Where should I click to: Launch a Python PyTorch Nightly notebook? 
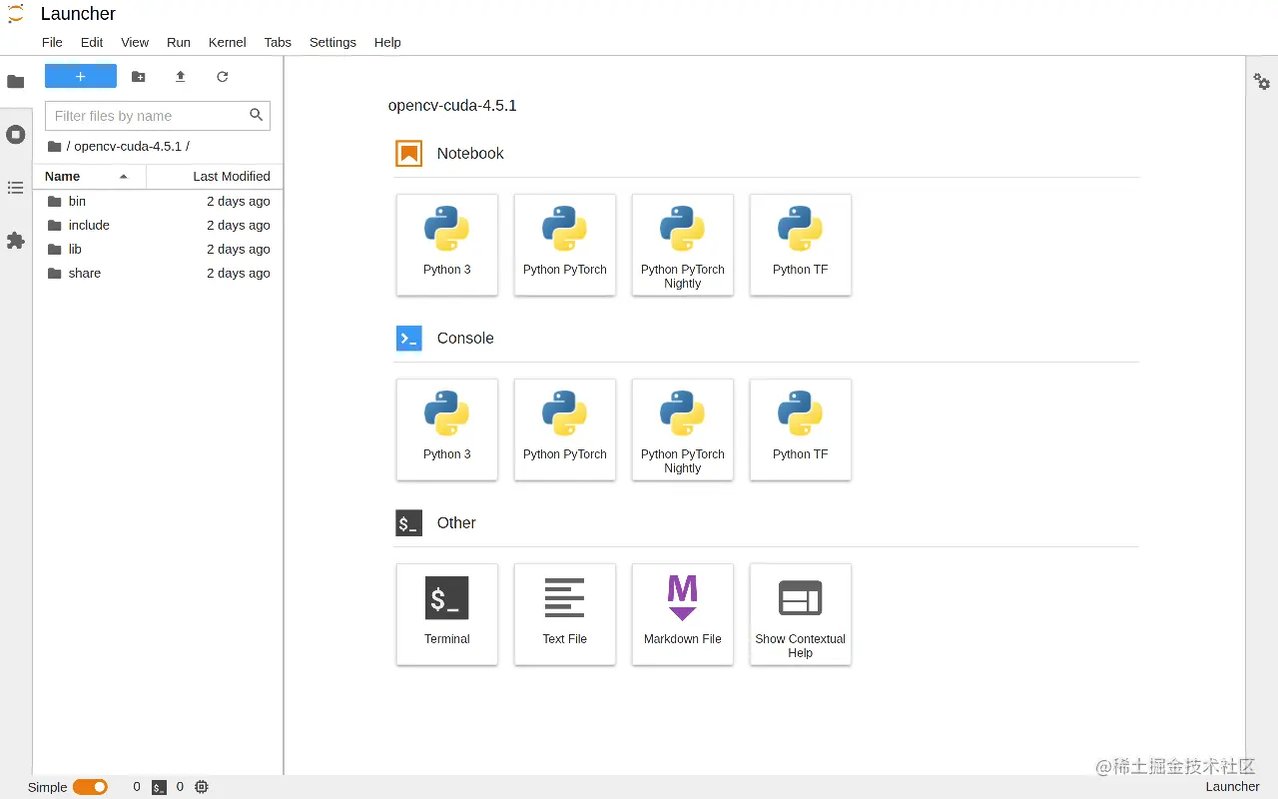tap(683, 245)
